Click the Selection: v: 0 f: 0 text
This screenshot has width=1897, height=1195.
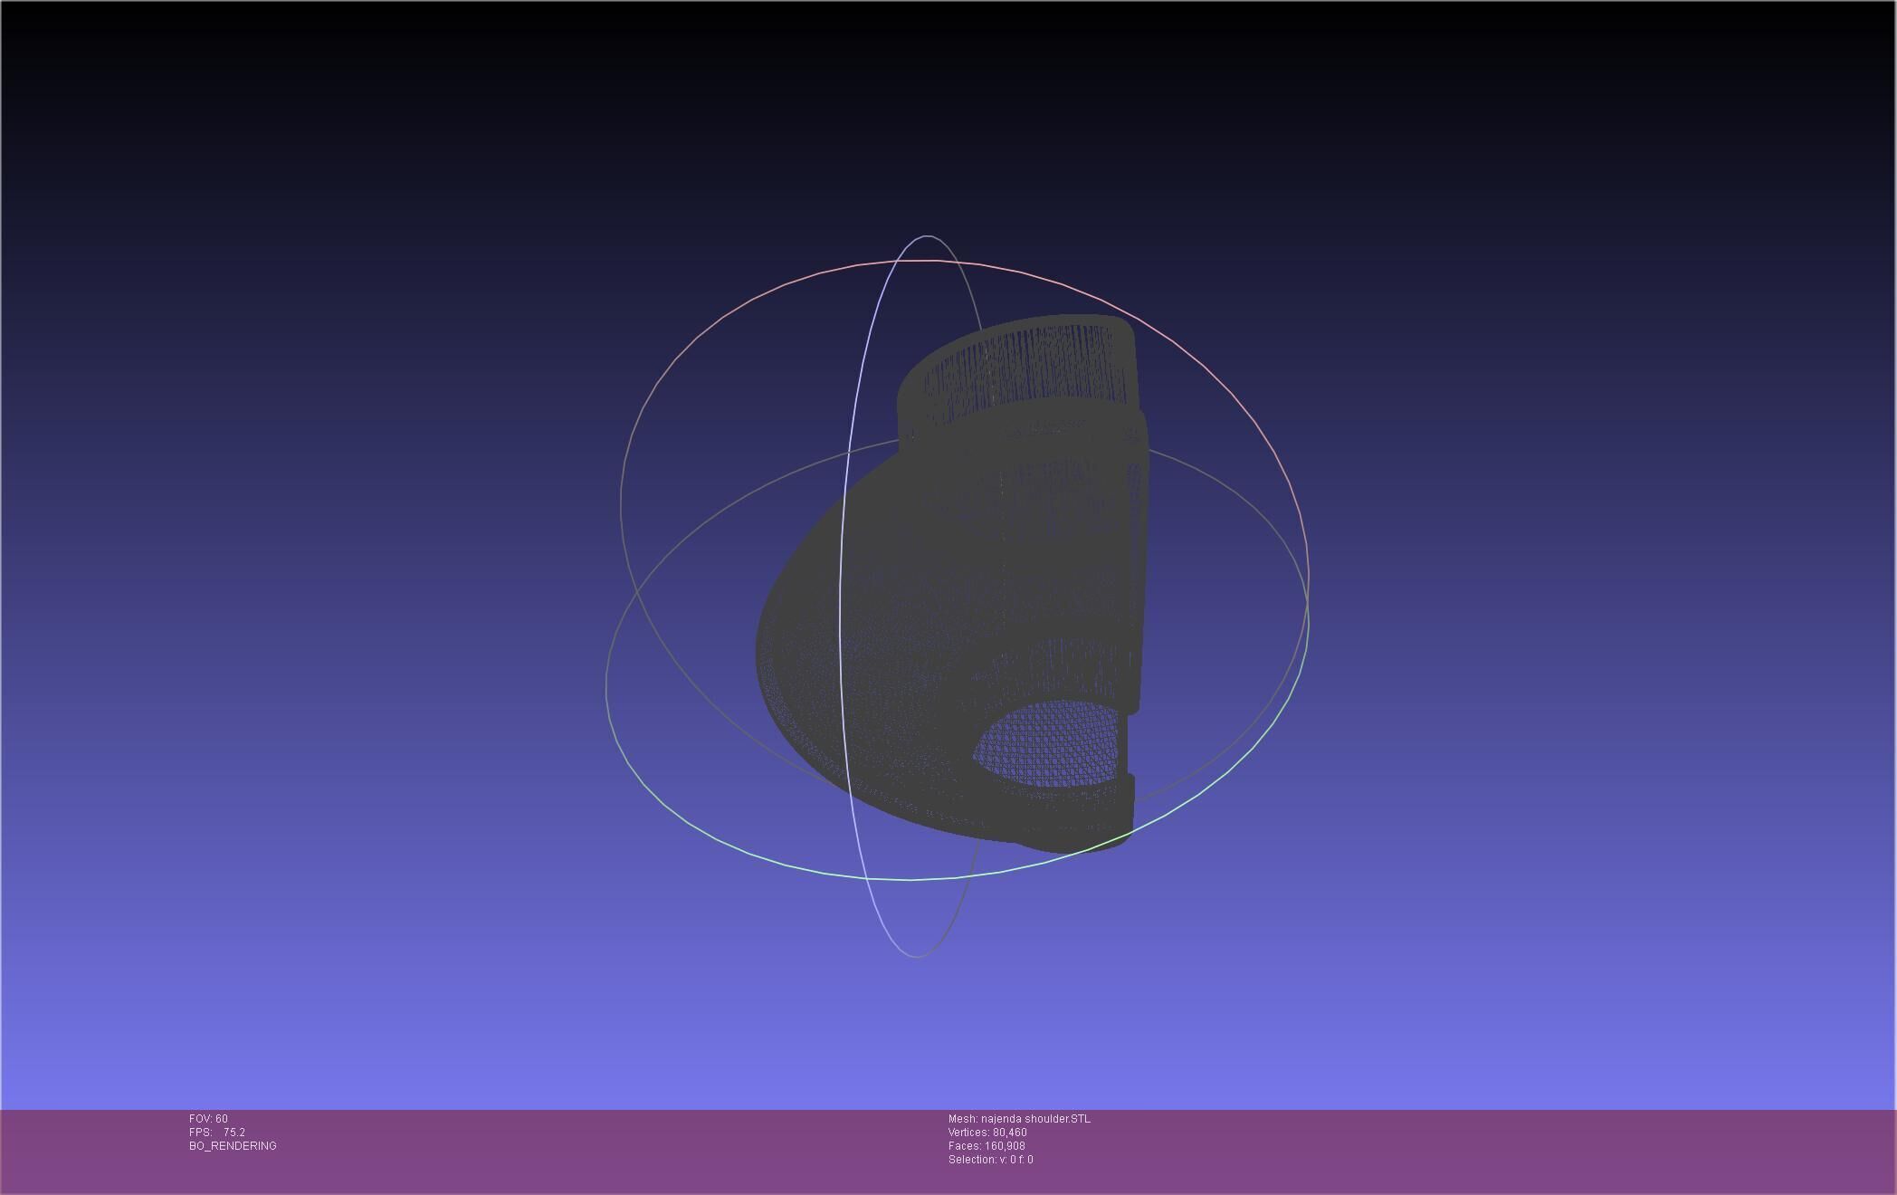(990, 1160)
